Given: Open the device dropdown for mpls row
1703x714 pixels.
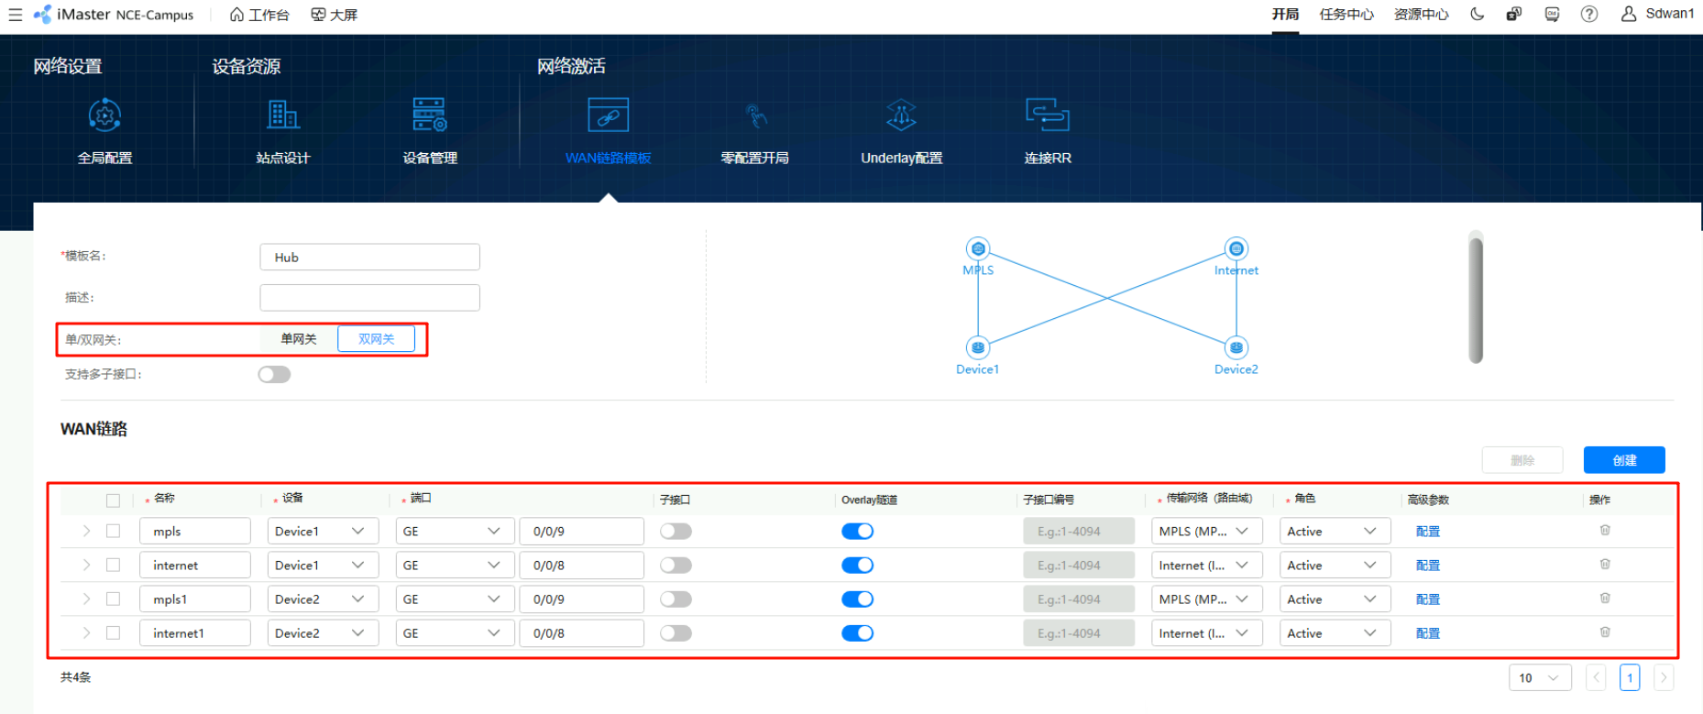Looking at the screenshot, I should [x=323, y=532].
